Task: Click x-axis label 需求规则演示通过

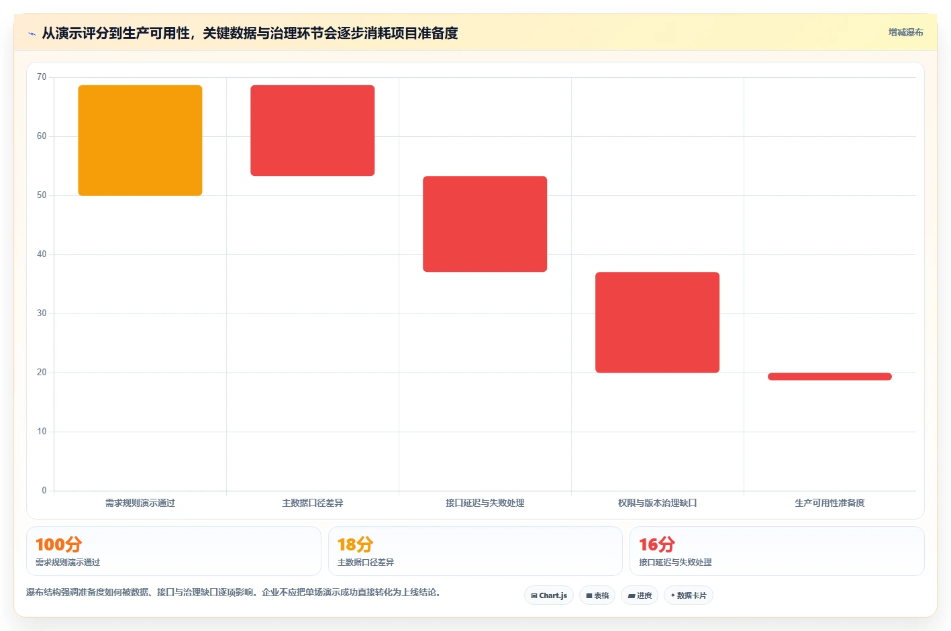Action: coord(140,503)
